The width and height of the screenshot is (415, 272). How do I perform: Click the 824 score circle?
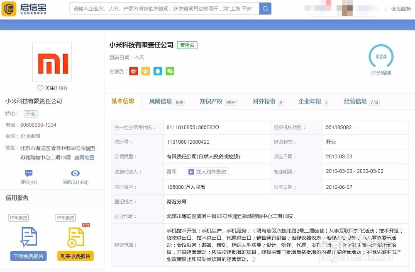click(381, 57)
